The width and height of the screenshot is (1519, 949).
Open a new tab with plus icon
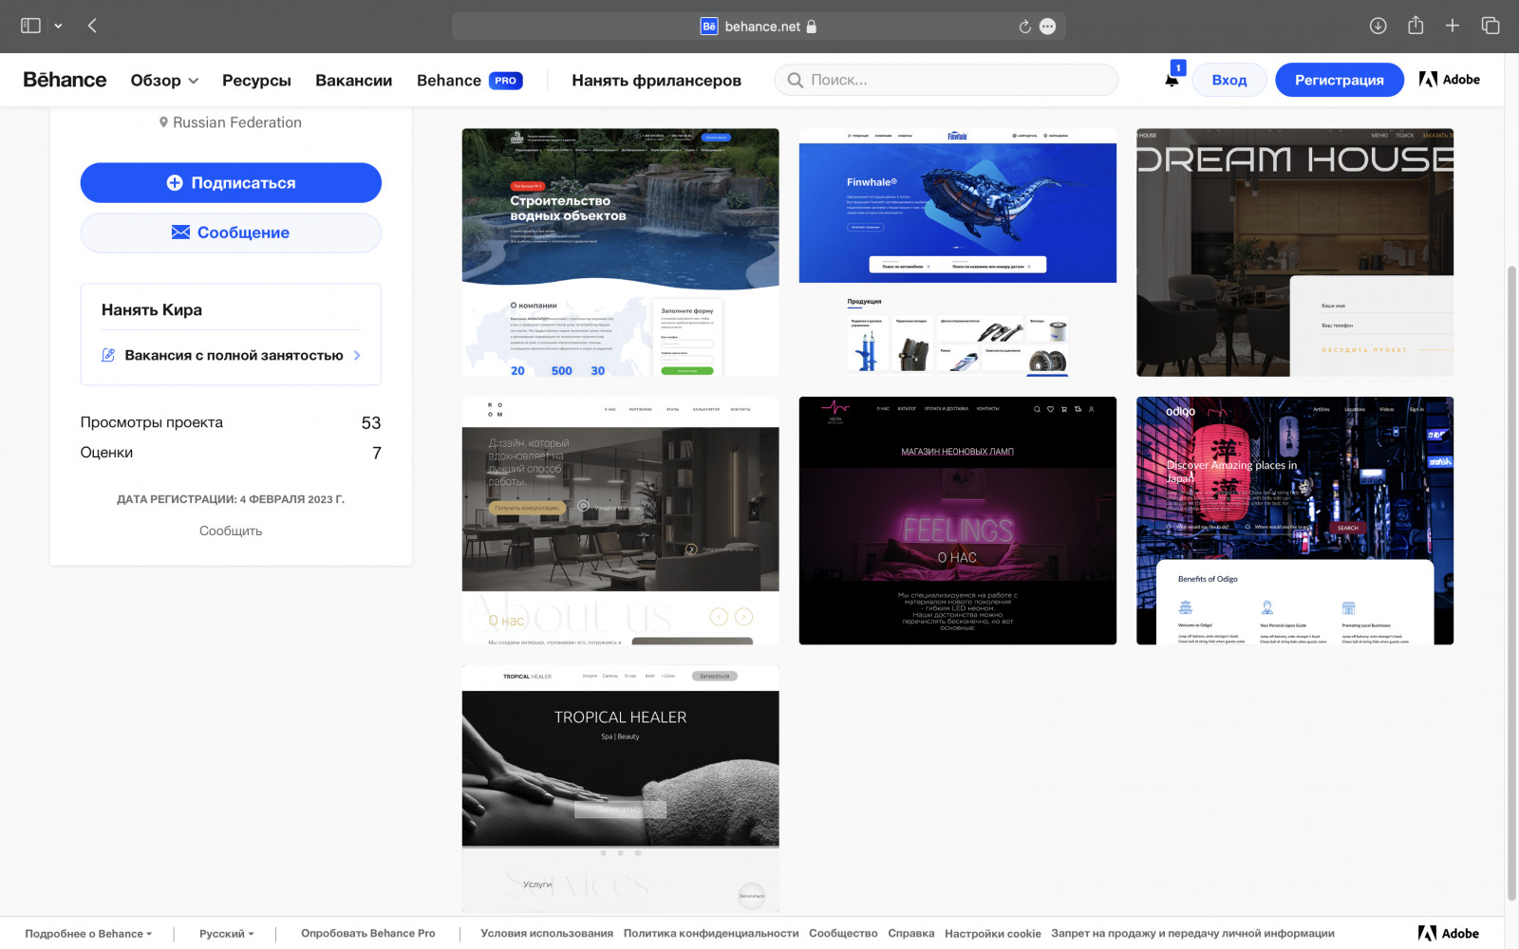coord(1452,26)
